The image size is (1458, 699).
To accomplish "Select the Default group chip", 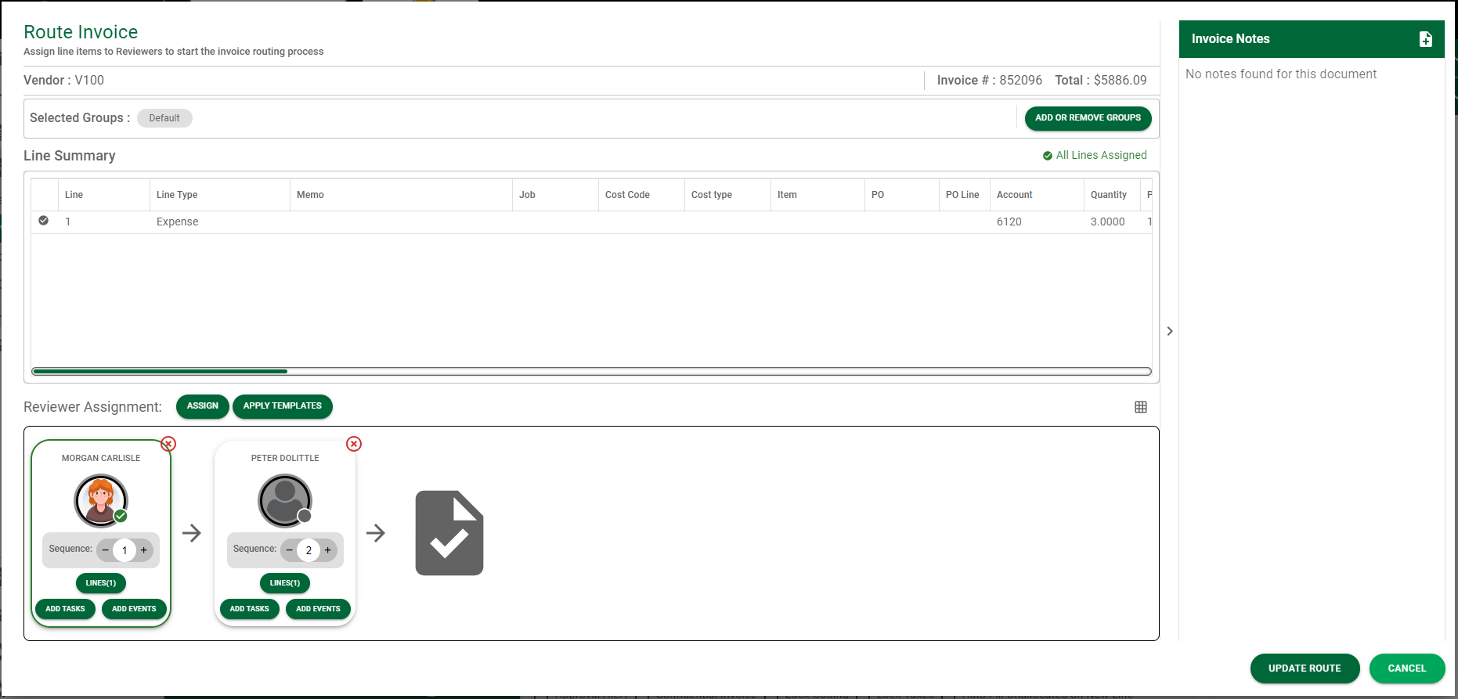I will pos(164,118).
